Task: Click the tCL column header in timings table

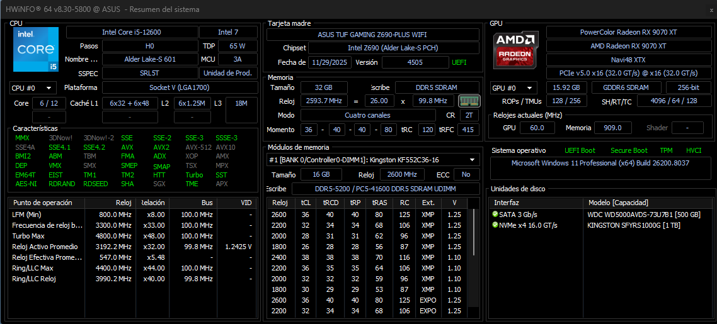Action: 306,203
